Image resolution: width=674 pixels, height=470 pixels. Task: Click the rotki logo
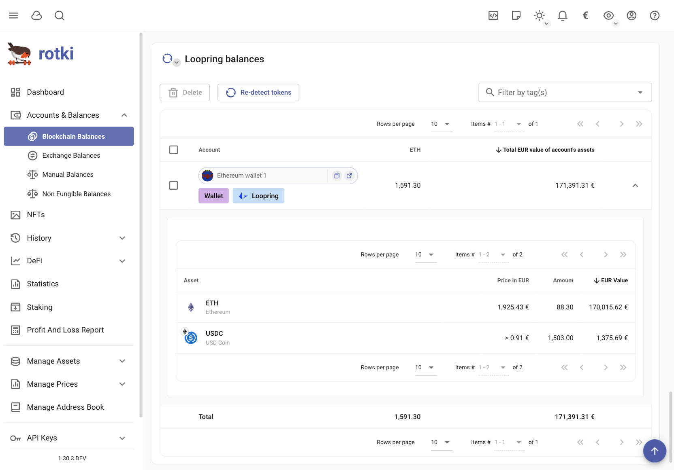click(41, 54)
